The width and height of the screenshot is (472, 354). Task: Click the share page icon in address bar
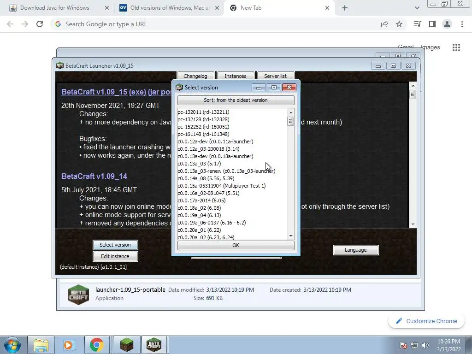tap(384, 24)
